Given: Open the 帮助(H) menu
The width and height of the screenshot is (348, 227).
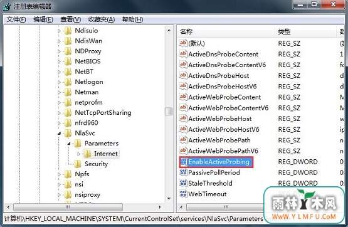Looking at the screenshot, I should [132, 19].
